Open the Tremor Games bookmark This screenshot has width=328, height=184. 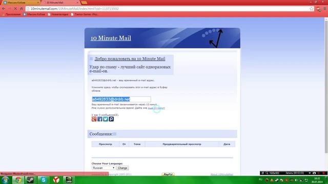[85, 14]
